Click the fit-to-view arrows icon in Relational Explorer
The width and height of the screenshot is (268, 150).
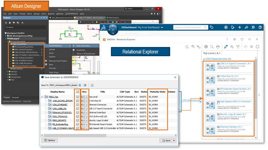tap(246, 47)
